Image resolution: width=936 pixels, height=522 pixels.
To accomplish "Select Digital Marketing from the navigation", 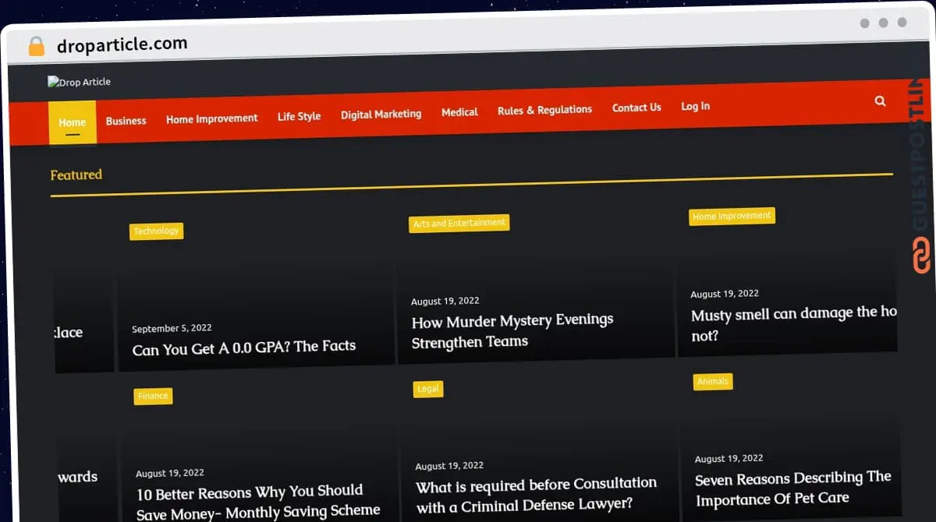I will (381, 115).
